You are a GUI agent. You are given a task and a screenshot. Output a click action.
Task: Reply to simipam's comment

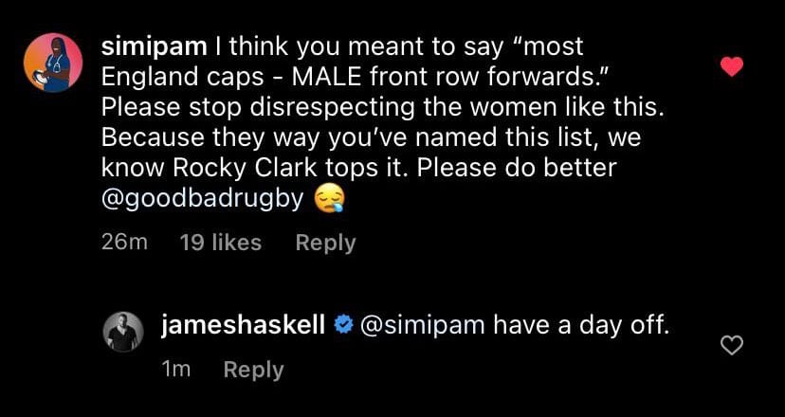325,243
